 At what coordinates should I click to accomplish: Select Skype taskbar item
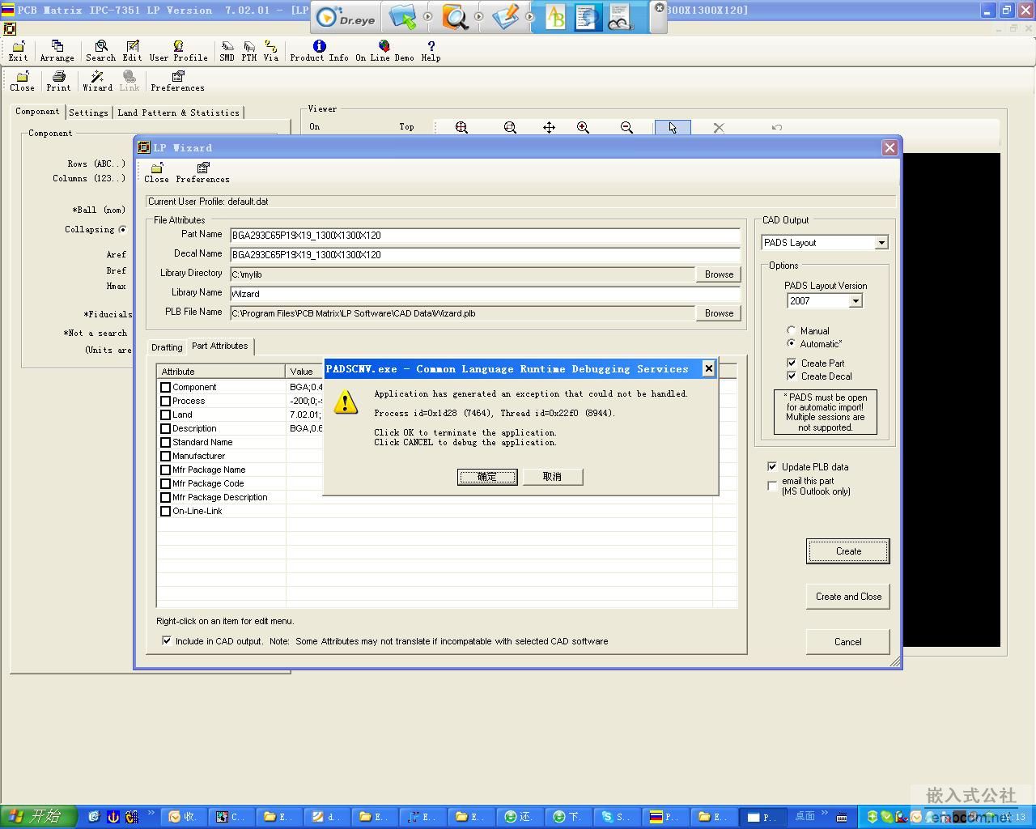coord(617,817)
